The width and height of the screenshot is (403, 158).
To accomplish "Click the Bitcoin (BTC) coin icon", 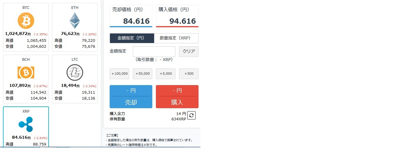I will 26,21.
